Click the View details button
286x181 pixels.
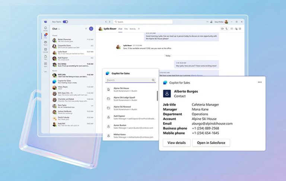pos(177,143)
